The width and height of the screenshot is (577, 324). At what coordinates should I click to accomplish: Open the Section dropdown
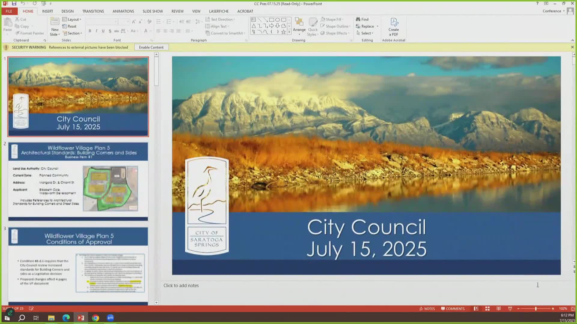coord(73,33)
